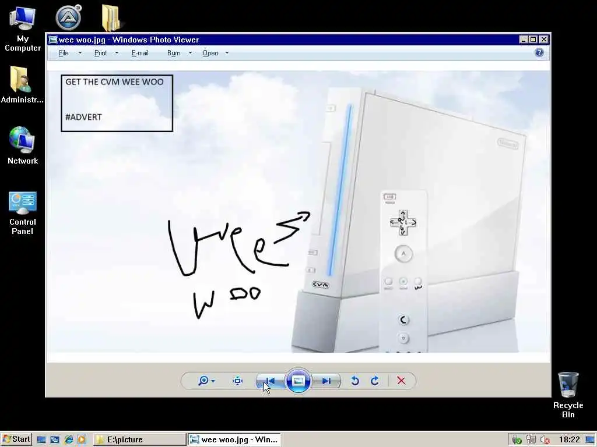Open the Burn menu
Viewport: 597px width, 447px height.
click(x=174, y=53)
